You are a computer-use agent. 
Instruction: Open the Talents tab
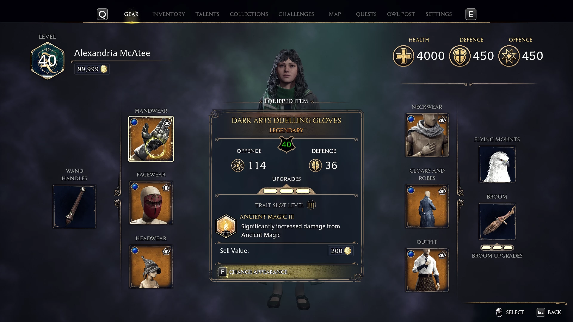[x=207, y=14]
